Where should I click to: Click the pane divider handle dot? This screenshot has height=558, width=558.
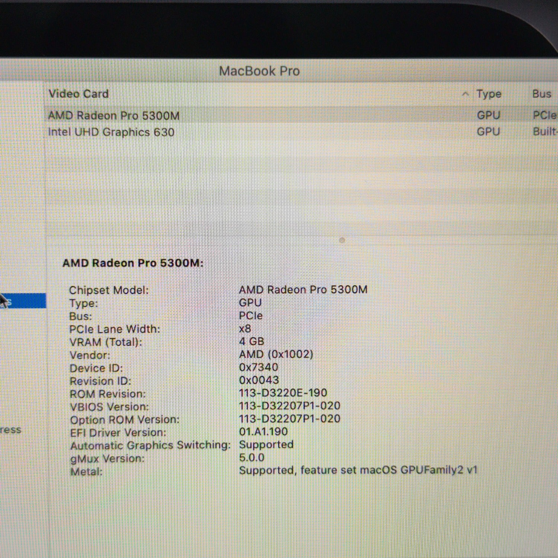pos(342,240)
